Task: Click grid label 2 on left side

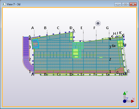Action: pyautogui.click(x=30, y=59)
